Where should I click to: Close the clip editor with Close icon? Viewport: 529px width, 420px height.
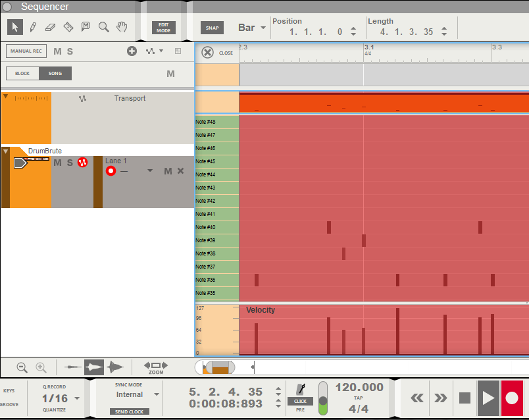207,53
